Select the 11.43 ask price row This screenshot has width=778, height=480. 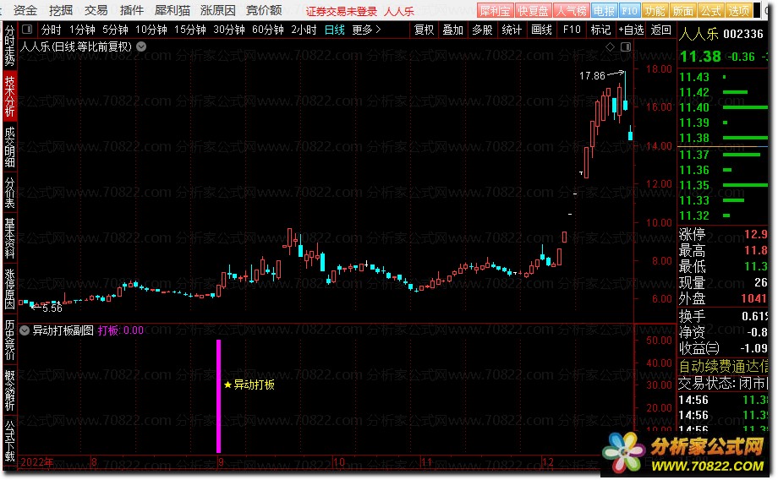[722, 77]
